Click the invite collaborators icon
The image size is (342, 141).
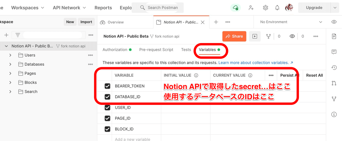tap(251, 8)
